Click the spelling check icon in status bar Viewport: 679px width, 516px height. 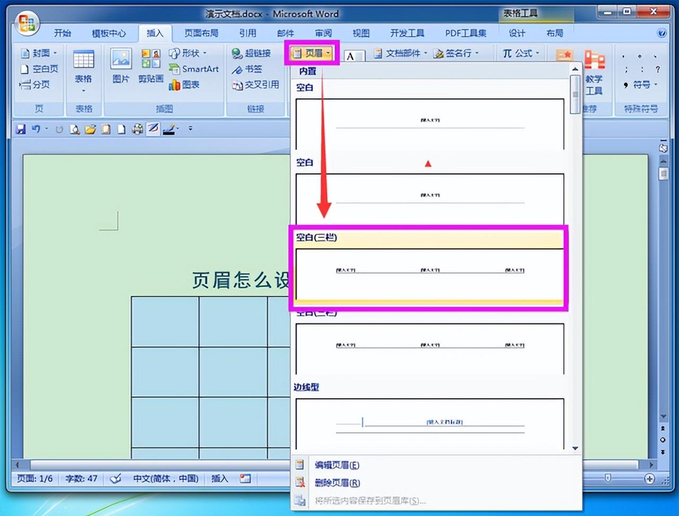pyautogui.click(x=115, y=479)
